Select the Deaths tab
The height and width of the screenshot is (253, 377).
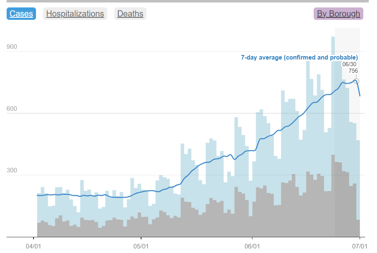[x=130, y=14]
